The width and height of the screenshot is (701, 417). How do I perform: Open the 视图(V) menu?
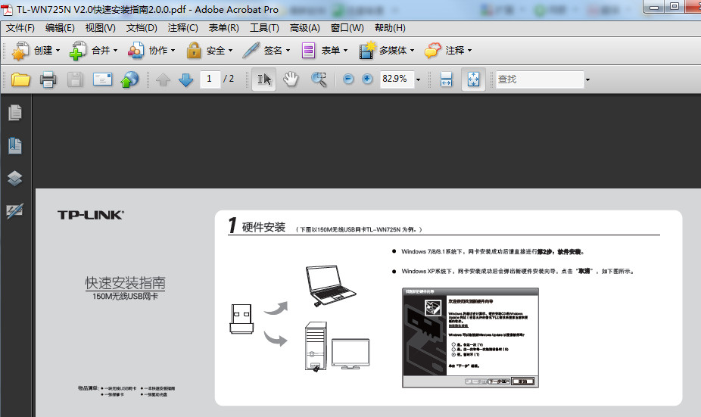click(x=100, y=28)
